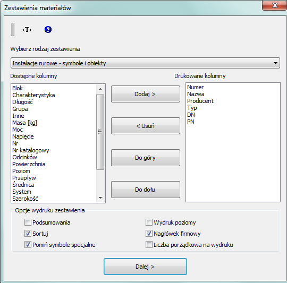Click the available columns scroll-up arrow
Screen dimensions: 287x283
click(x=100, y=89)
